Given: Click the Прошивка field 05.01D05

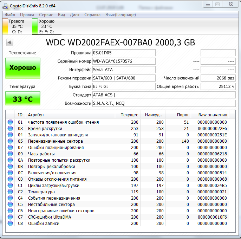Looking at the screenshot, I should 124,53.
